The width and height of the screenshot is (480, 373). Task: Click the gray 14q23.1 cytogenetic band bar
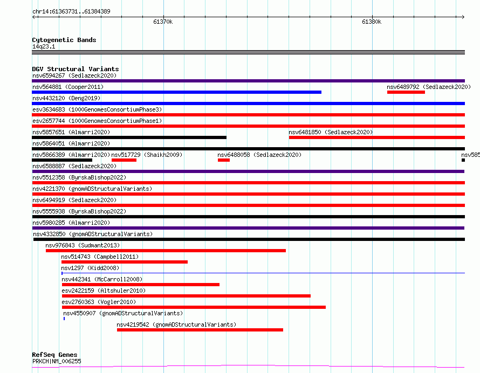click(x=248, y=52)
